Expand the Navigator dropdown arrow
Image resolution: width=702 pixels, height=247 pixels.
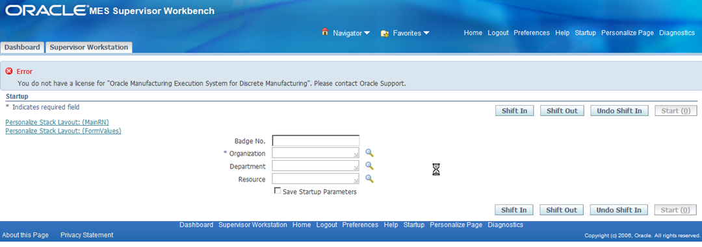(x=367, y=33)
